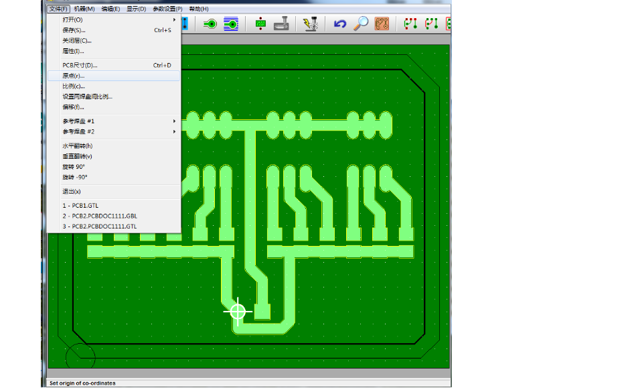Select 水平翻转(h) horizontal flip
The image size is (624, 390).
click(114, 146)
